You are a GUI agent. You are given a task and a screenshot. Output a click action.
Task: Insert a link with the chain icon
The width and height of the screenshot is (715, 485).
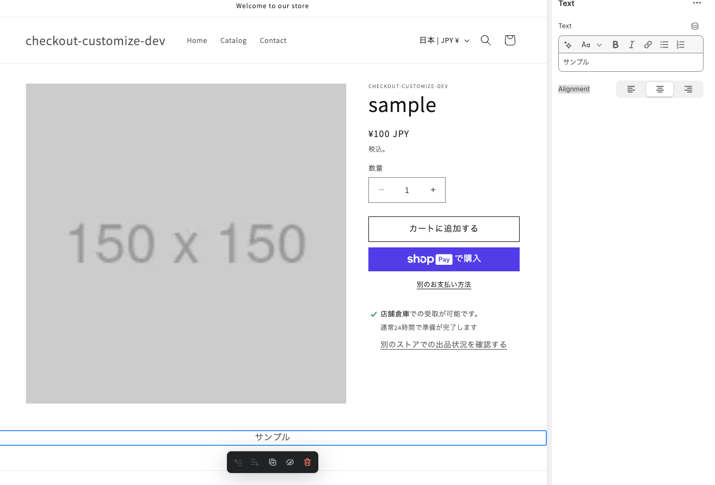648,45
